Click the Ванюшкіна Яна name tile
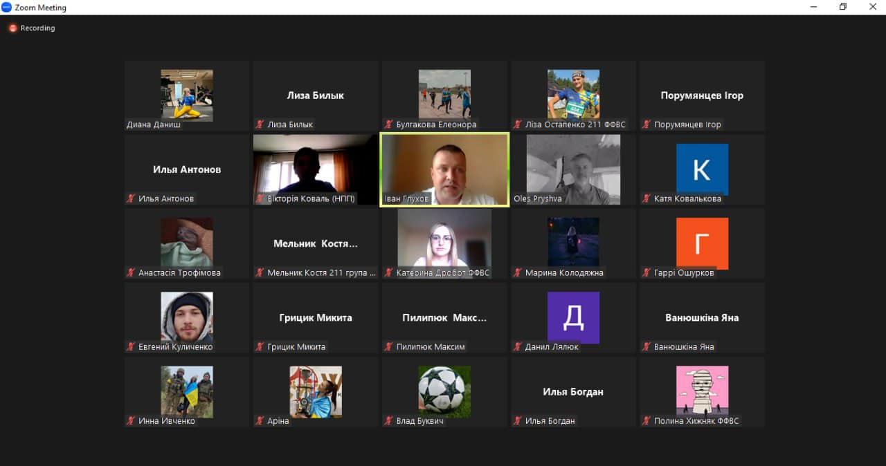Viewport: 886px width, 466px height. (702, 317)
